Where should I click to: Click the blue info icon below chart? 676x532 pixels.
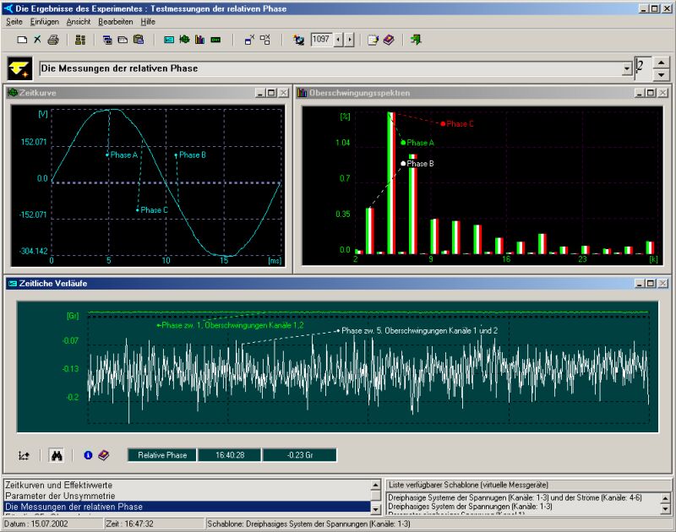tap(88, 455)
